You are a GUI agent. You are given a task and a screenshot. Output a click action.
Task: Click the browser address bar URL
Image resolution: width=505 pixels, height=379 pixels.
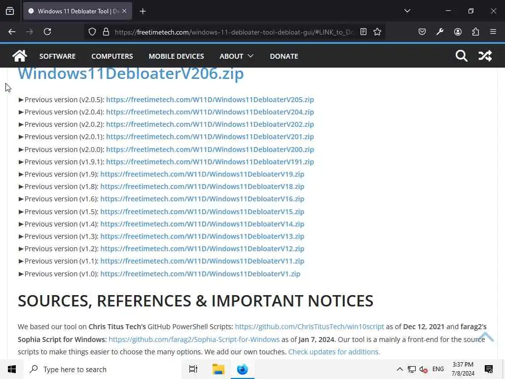234,32
